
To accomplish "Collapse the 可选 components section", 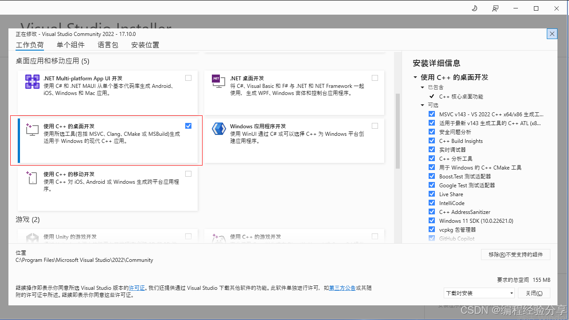I will click(422, 105).
